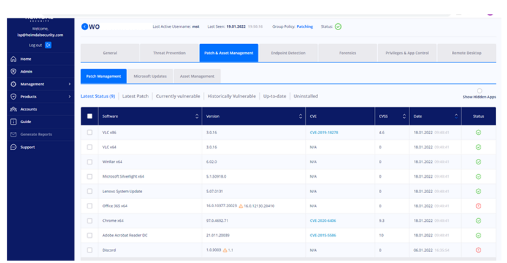Check the Chrome x64 row checkbox
The image size is (507, 263).
[x=90, y=221]
